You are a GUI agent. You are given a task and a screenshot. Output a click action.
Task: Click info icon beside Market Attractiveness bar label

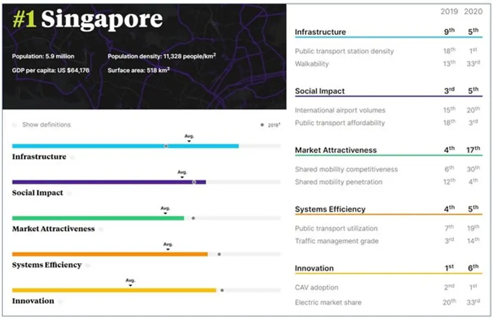[101, 229]
